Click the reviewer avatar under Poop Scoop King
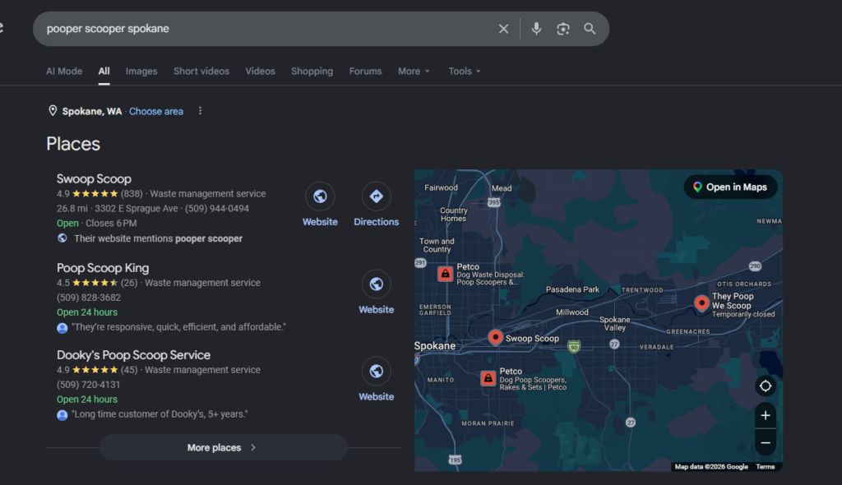This screenshot has height=485, width=842. [62, 328]
